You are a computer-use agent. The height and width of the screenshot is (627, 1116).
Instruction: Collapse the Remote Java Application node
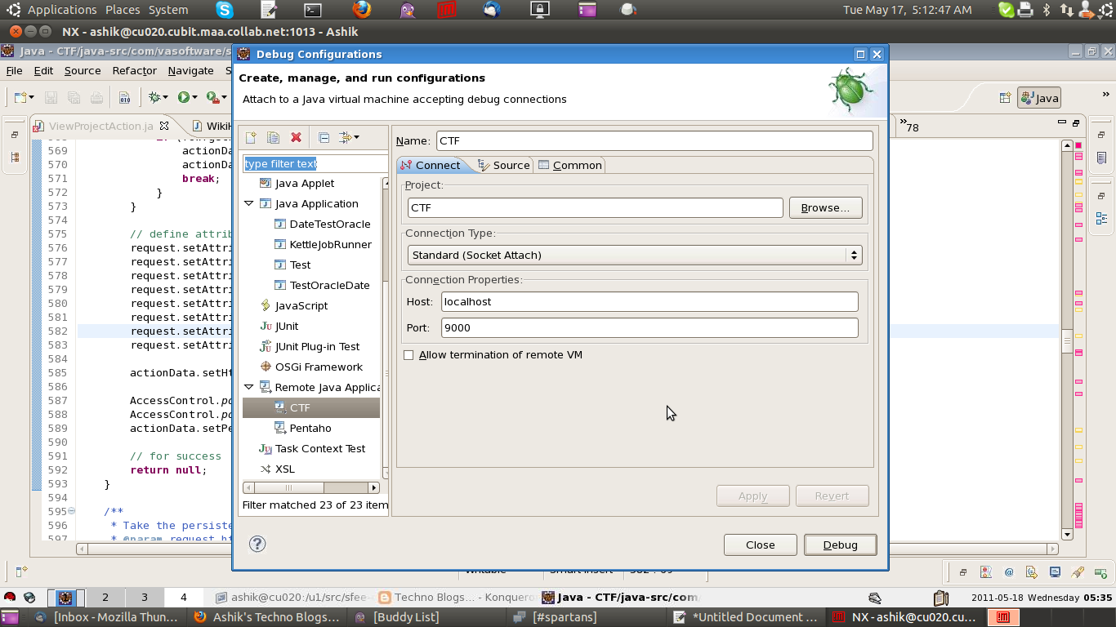[249, 387]
